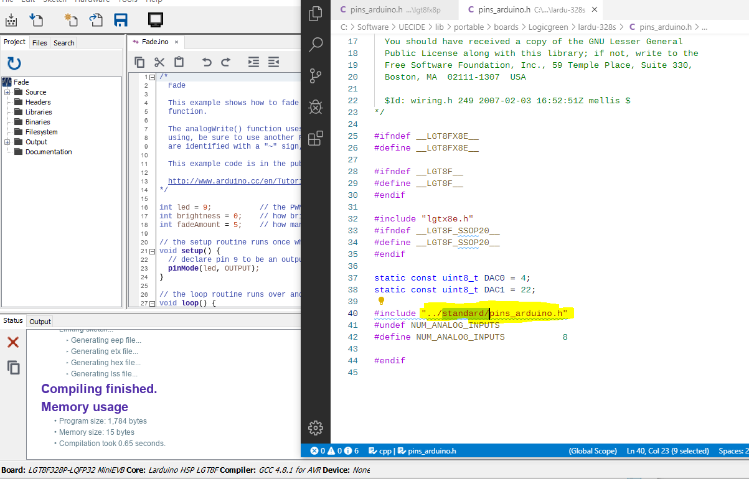Undo the last edit via toolbar arrow
Screen dimensions: 749x479
click(206, 62)
